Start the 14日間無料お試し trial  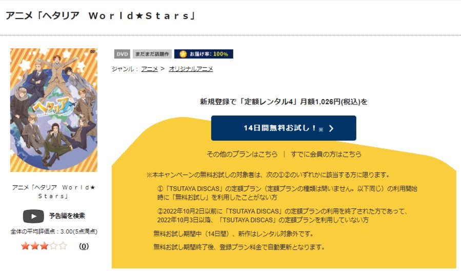pyautogui.click(x=284, y=128)
